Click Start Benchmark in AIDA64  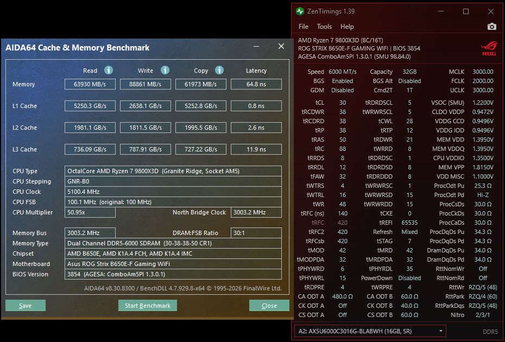tap(148, 305)
